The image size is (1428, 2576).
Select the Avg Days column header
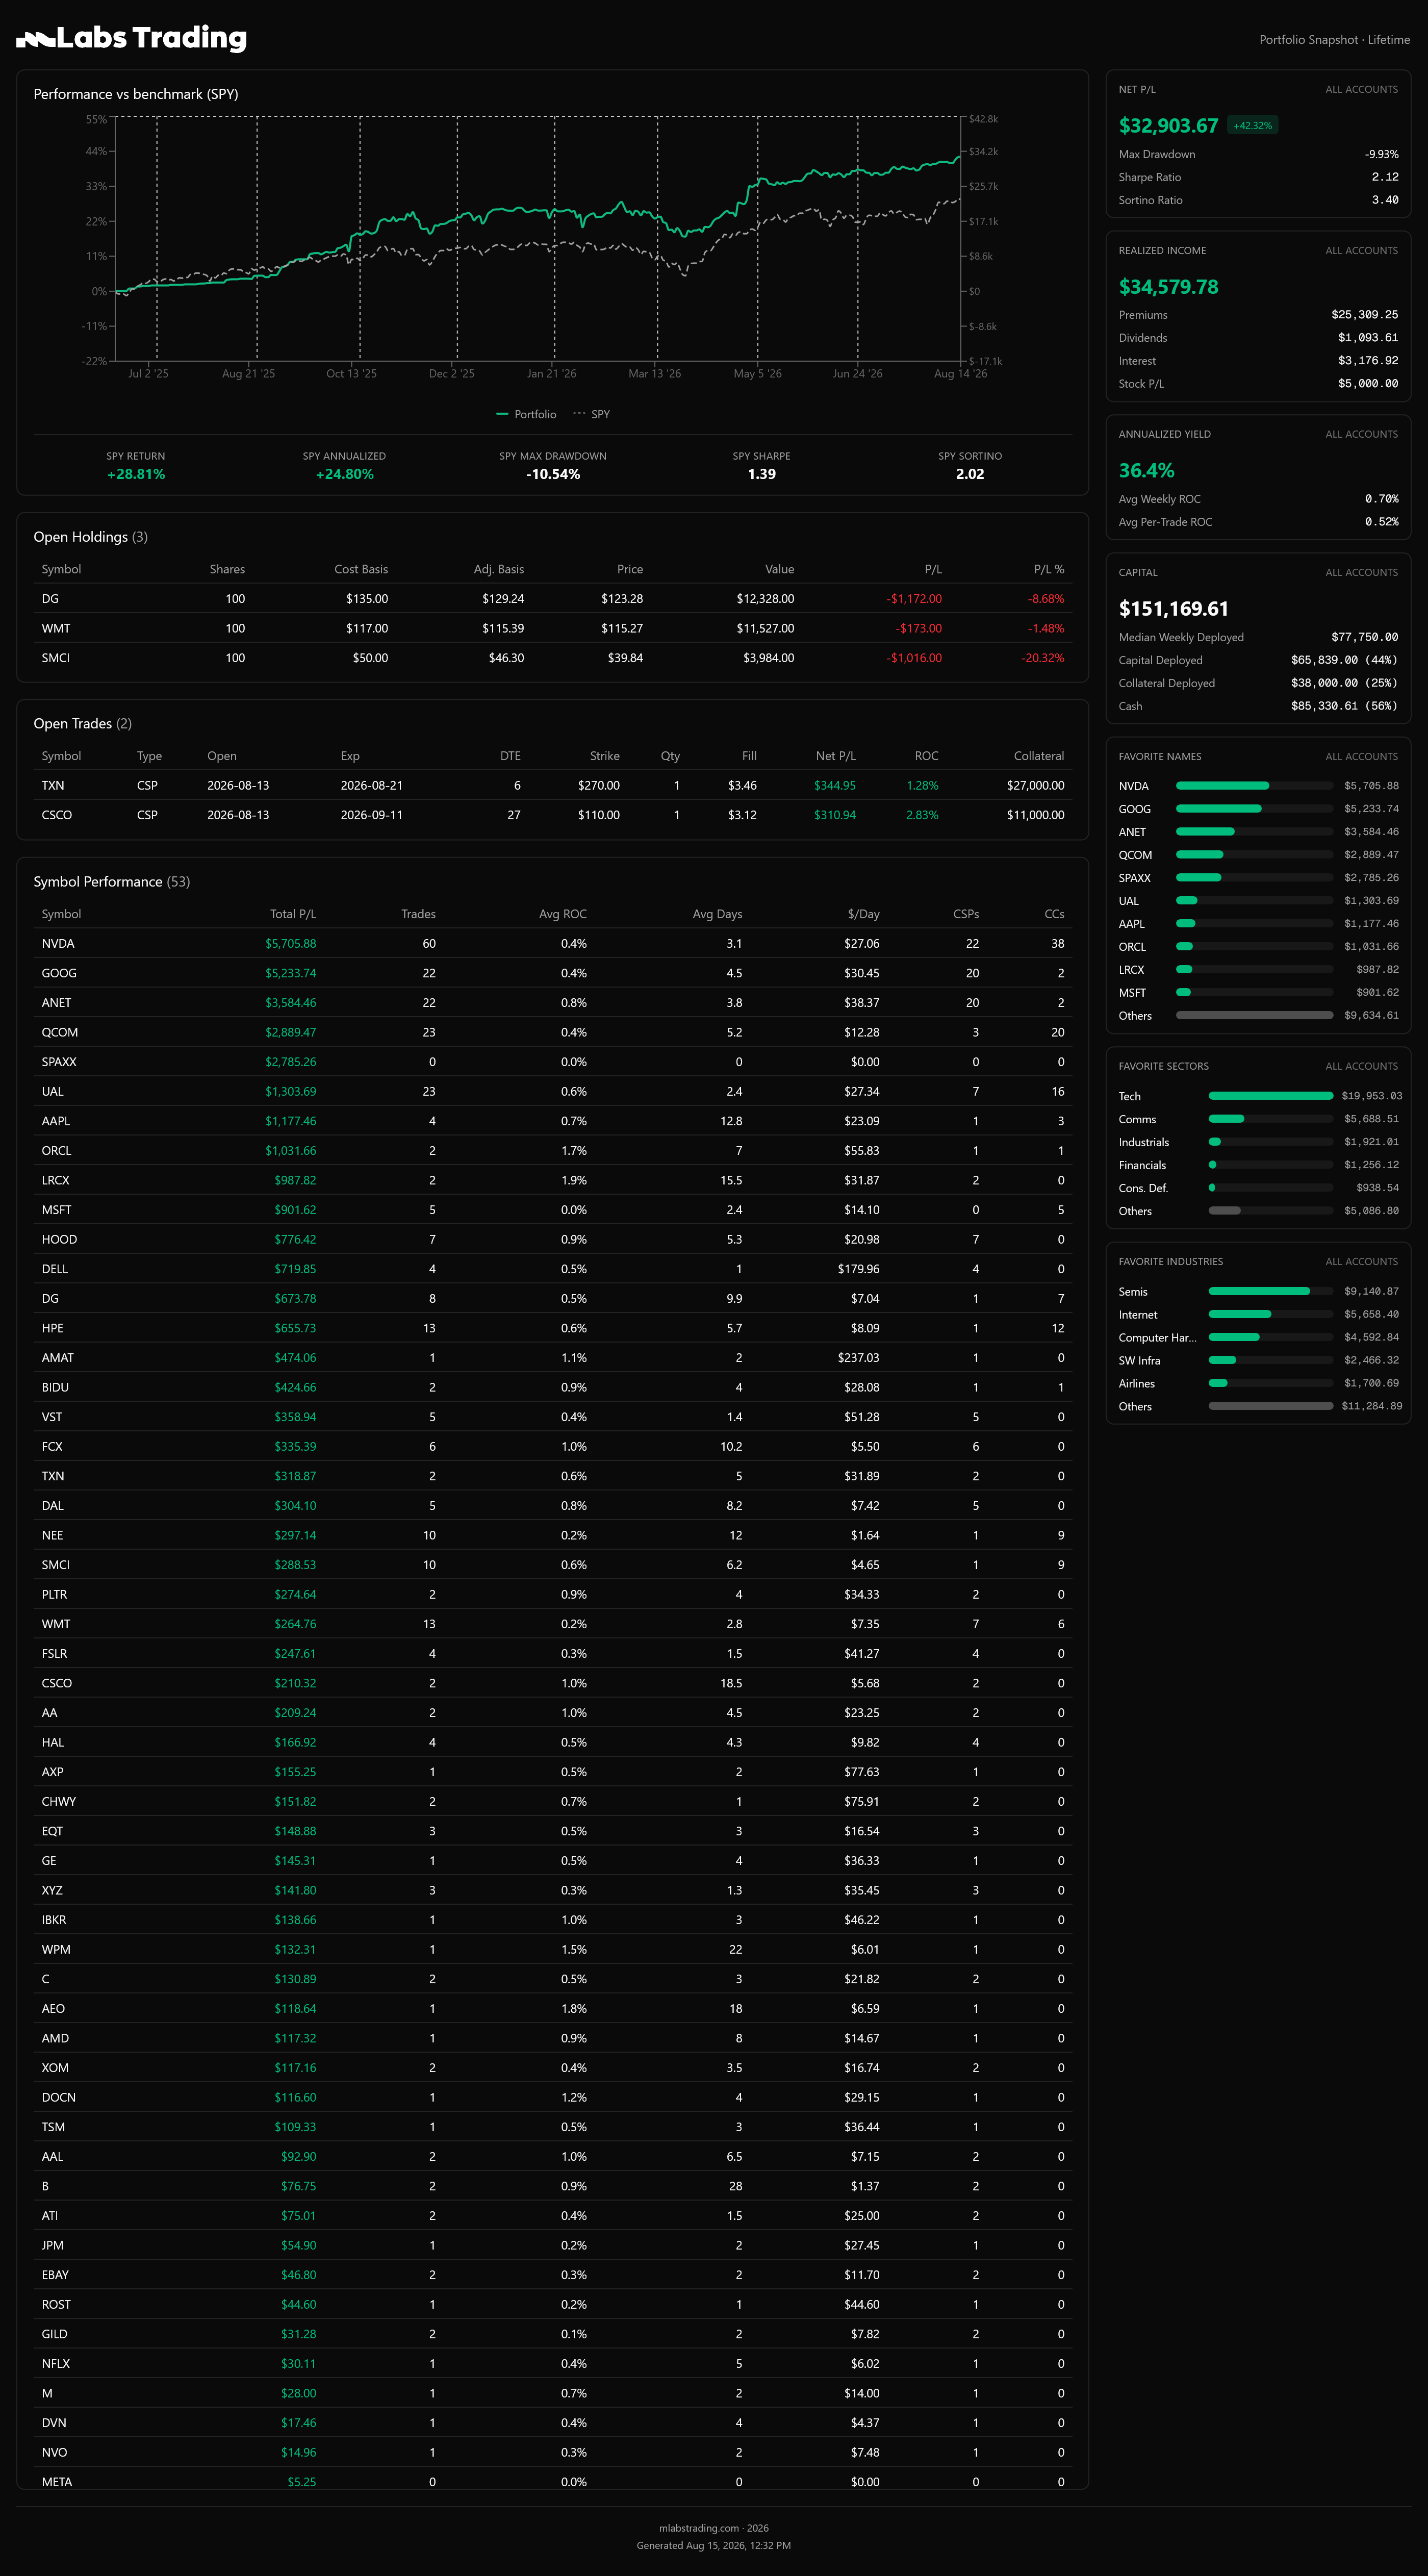[x=717, y=914]
